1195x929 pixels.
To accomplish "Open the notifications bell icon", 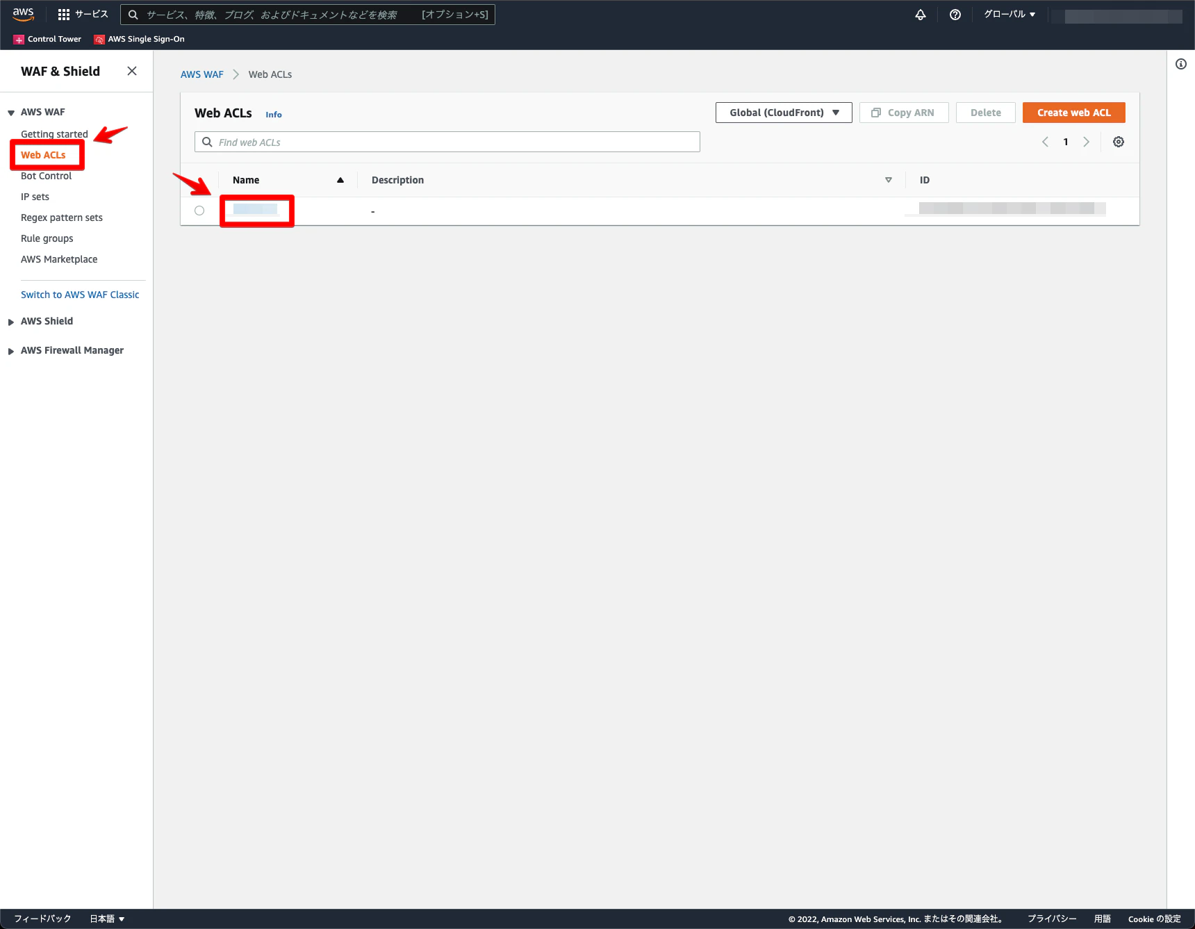I will tap(921, 15).
